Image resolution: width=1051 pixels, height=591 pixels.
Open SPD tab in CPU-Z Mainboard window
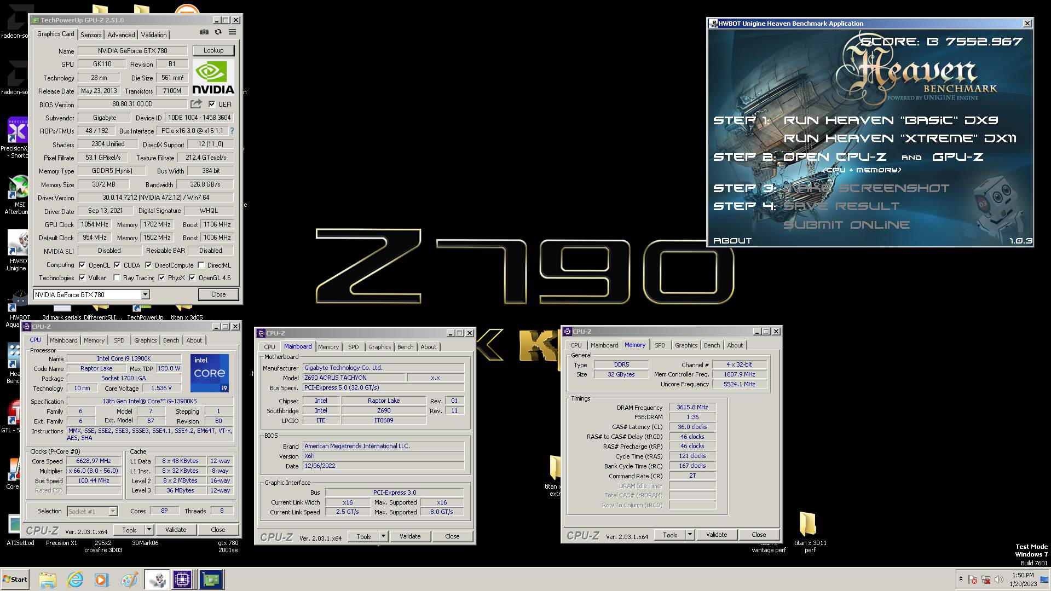354,347
